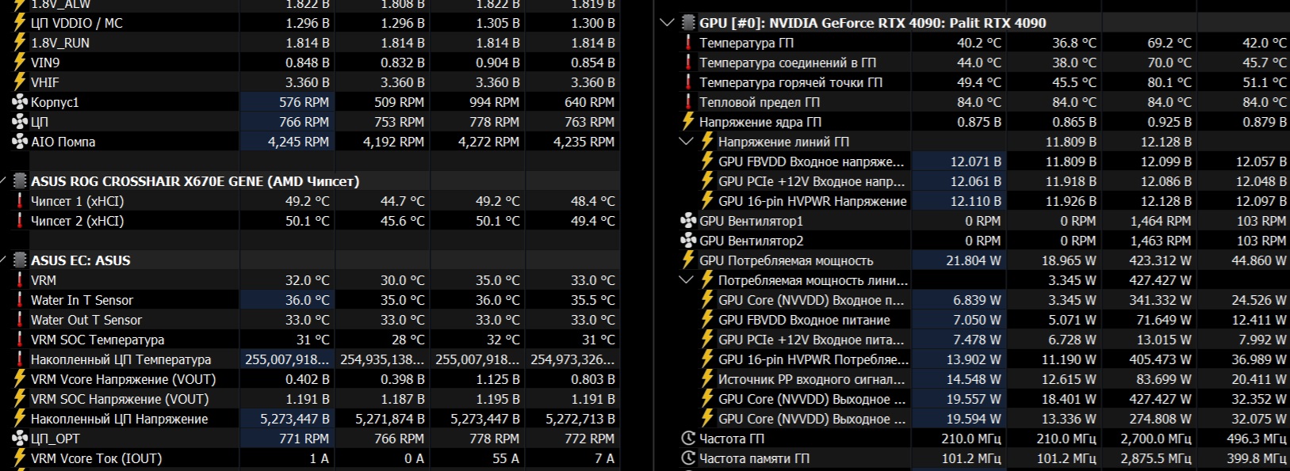Click the clock icon of Частота ГП
Viewport: 1290px width, 471px height.
click(688, 439)
